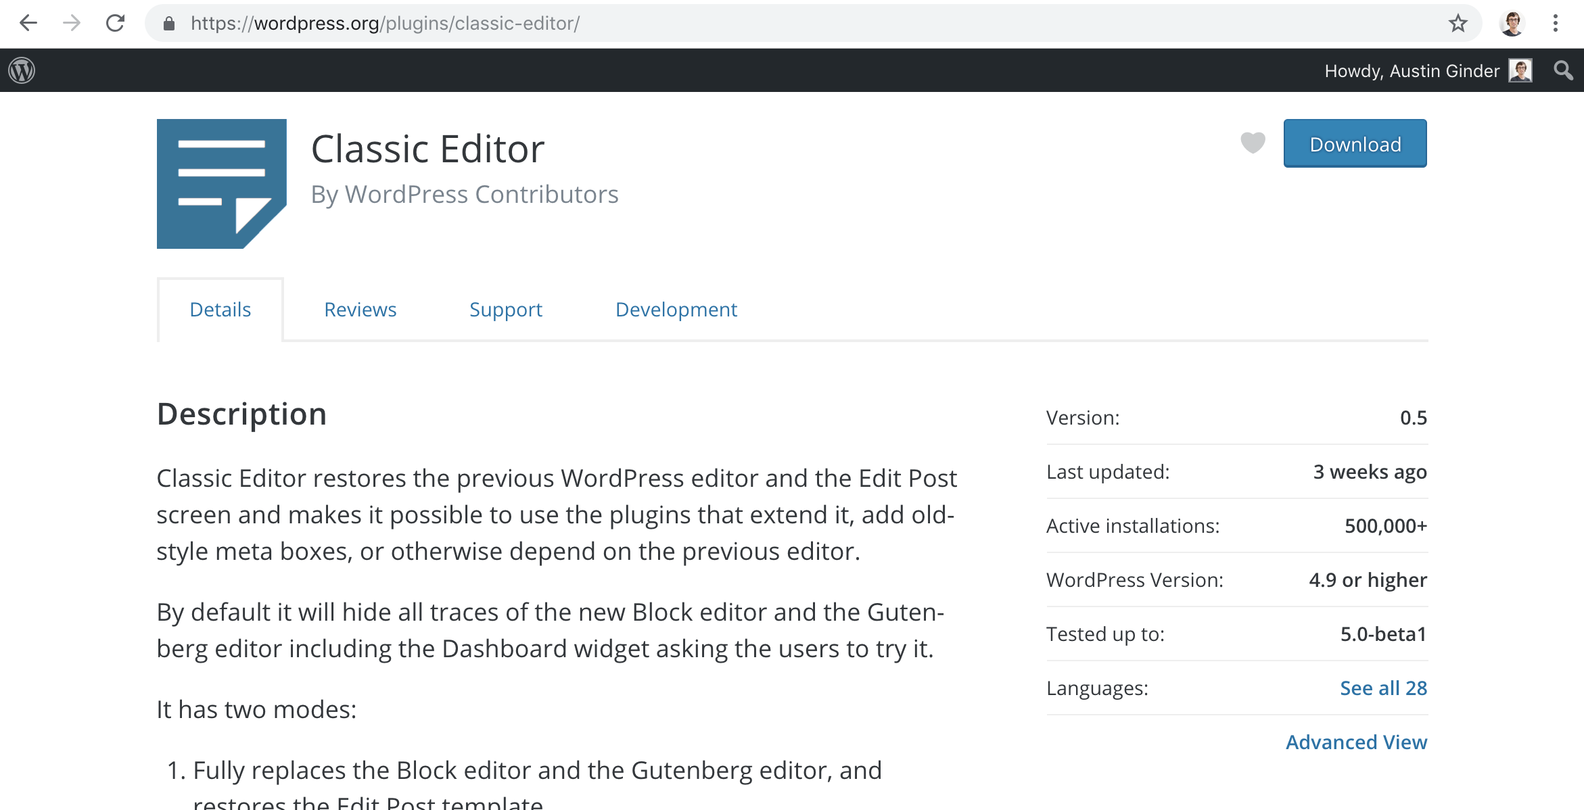Favorite the plugin with the heart icon
The height and width of the screenshot is (810, 1584).
click(x=1253, y=143)
